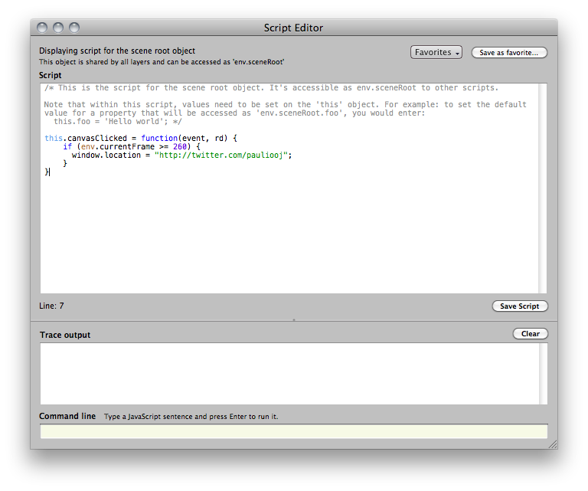The image size is (588, 491).
Task: Click the script editor vertical scrollbar
Action: point(543,188)
